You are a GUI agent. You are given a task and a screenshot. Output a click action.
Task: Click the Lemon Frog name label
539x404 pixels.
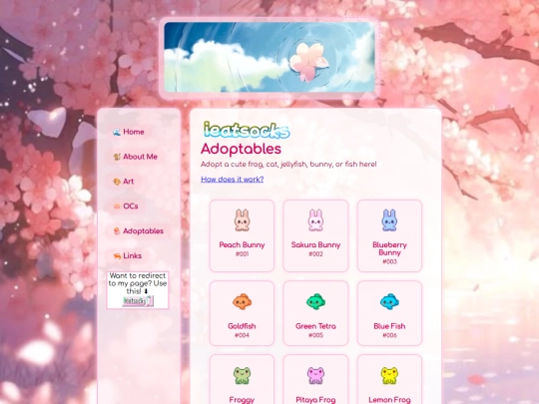[x=389, y=400]
